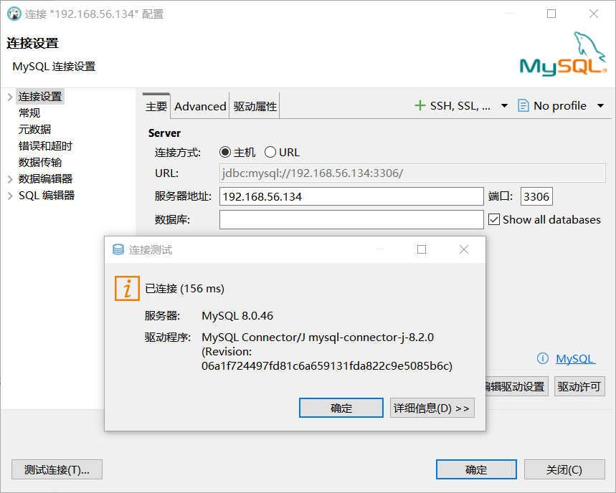Select the URL connection radio button

270,153
